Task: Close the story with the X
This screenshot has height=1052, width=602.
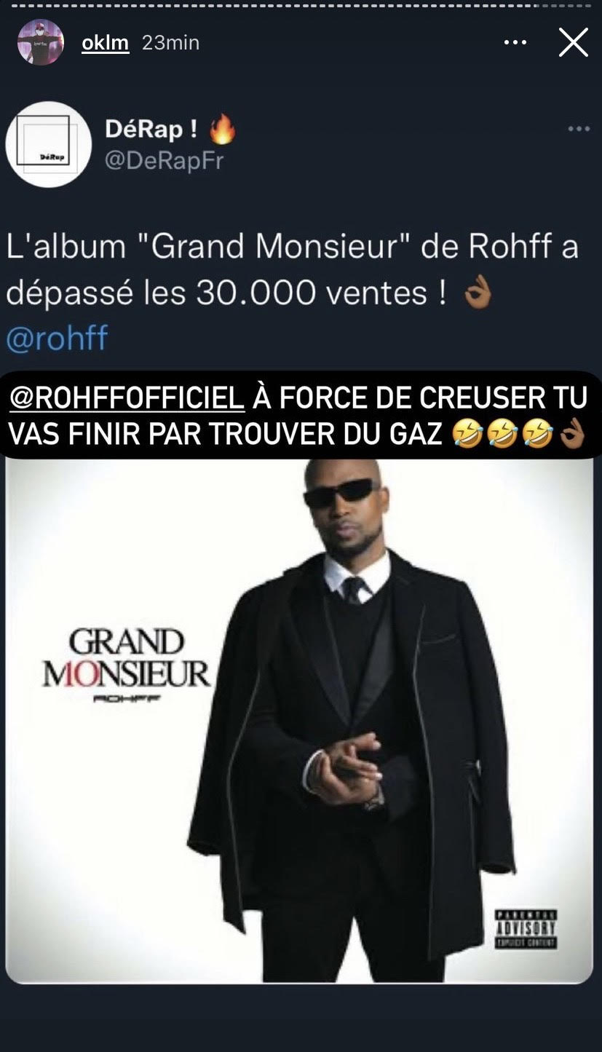Action: pos(573,42)
